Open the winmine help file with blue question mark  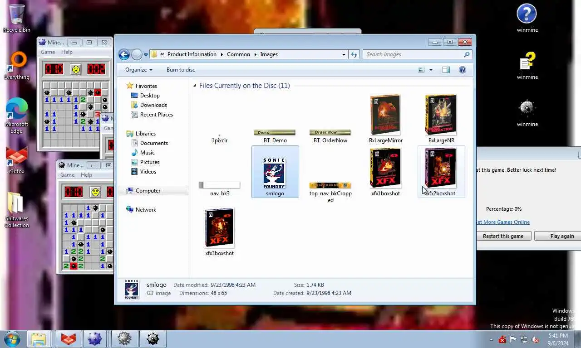coord(527,18)
